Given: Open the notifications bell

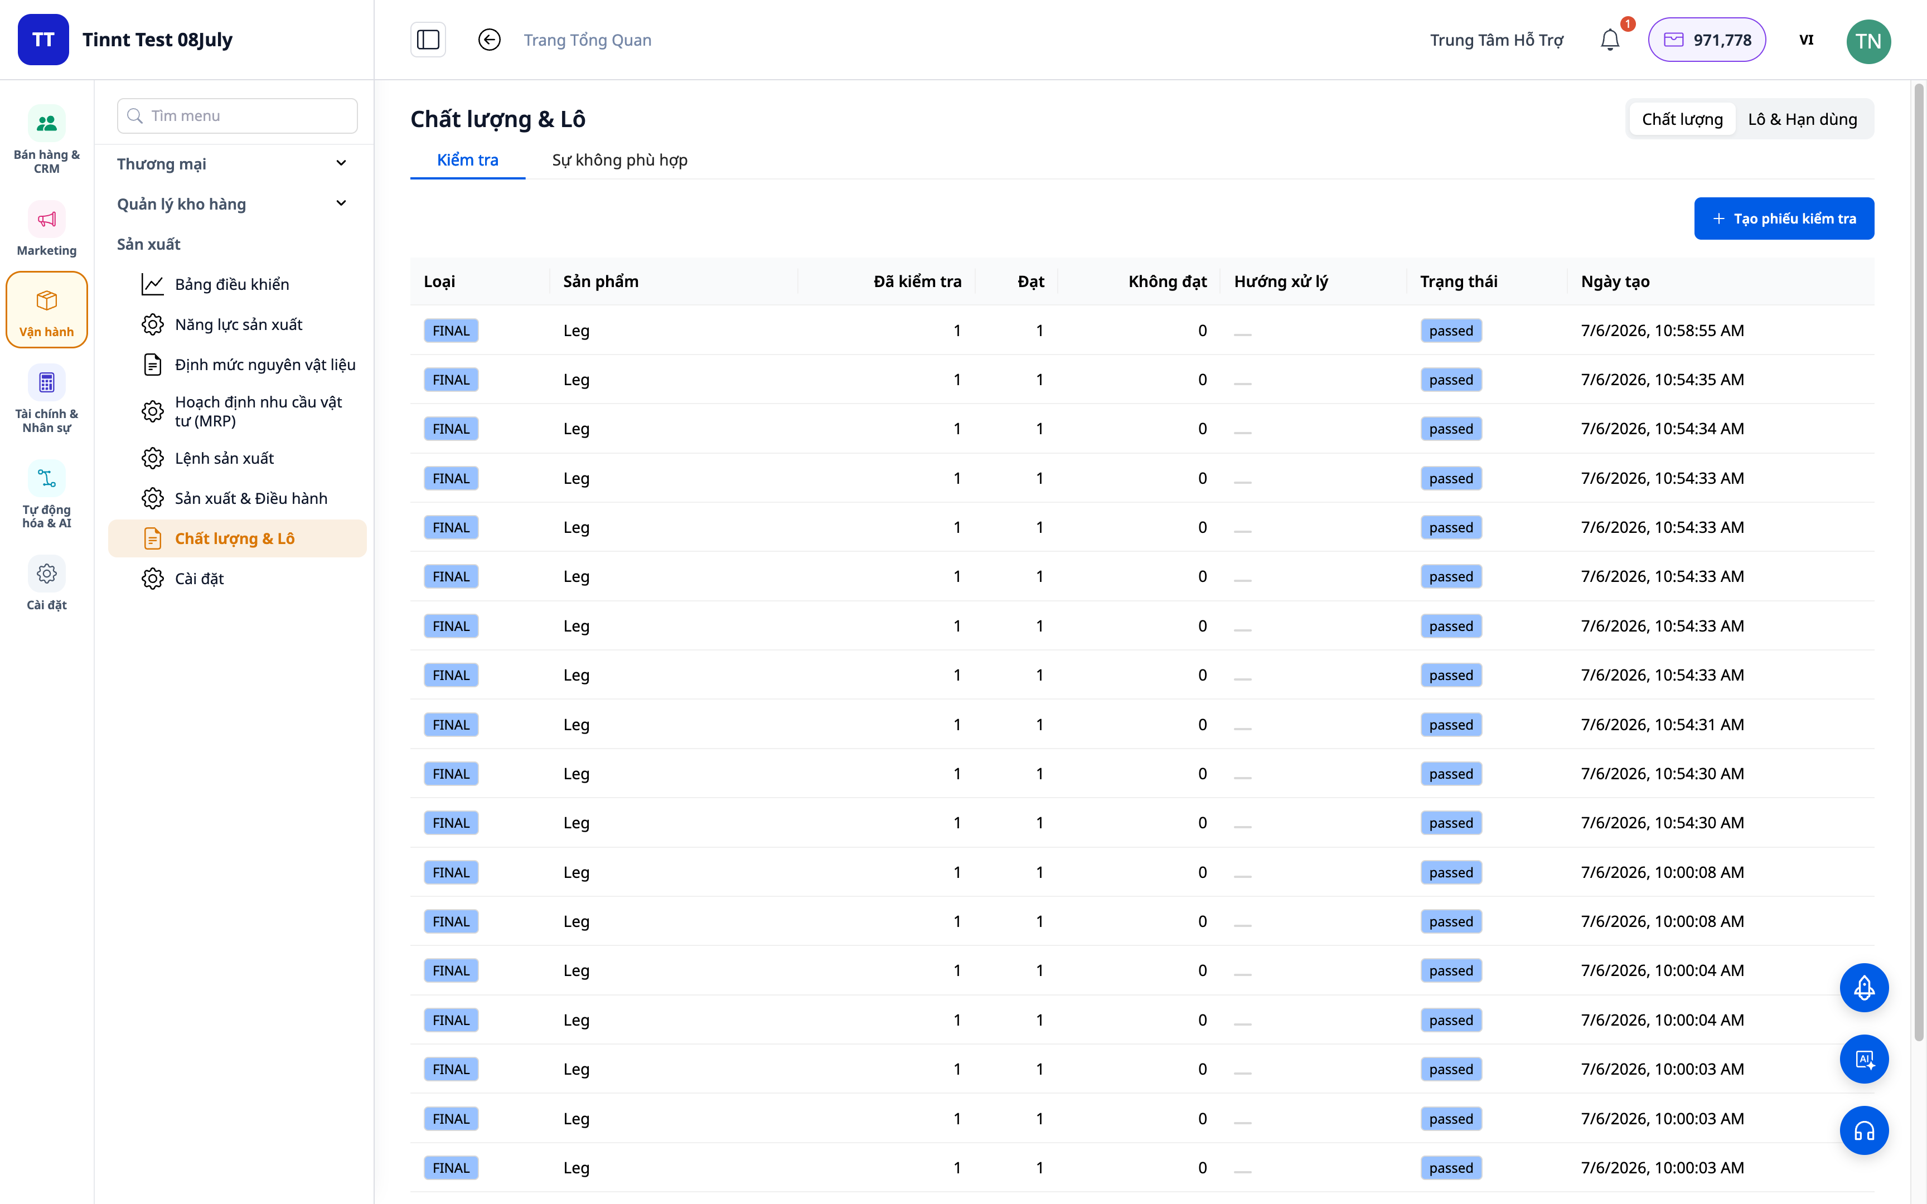Looking at the screenshot, I should (x=1610, y=40).
